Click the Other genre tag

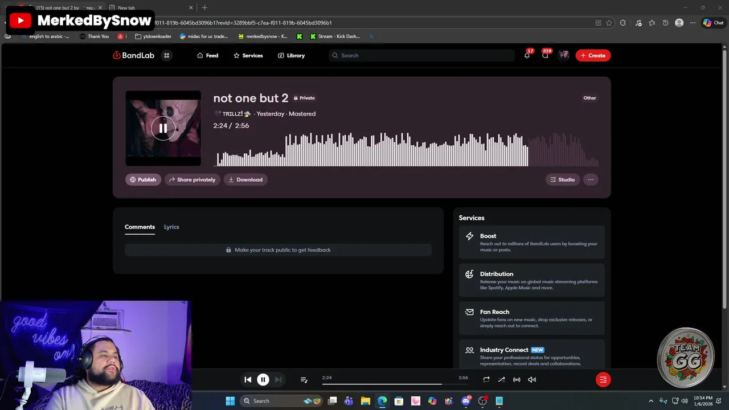click(589, 98)
